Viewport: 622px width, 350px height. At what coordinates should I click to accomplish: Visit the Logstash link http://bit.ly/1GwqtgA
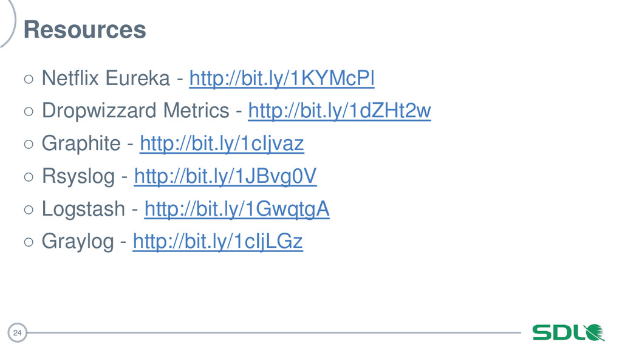click(x=237, y=209)
